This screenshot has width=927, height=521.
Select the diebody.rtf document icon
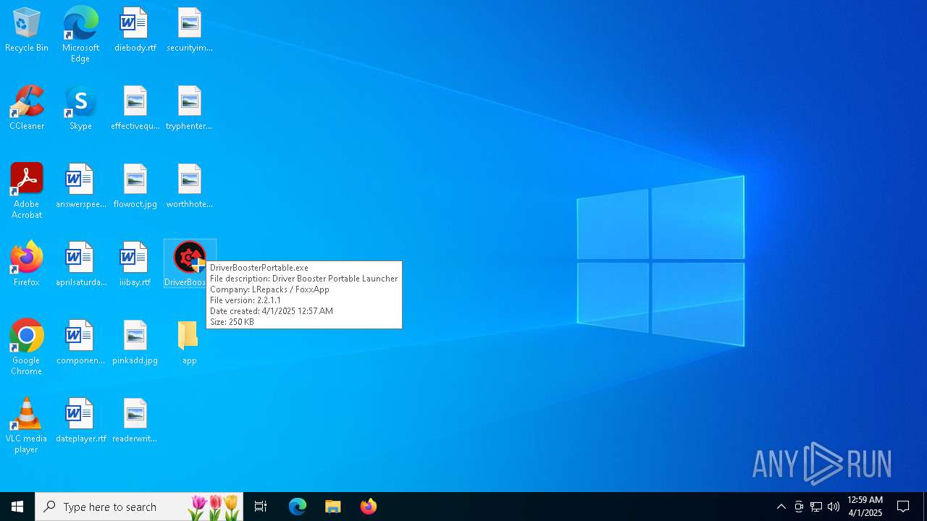tap(135, 30)
